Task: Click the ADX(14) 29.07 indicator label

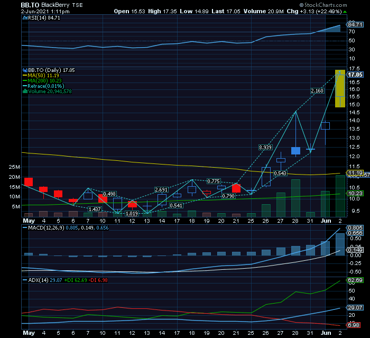Action: pyautogui.click(x=45, y=280)
